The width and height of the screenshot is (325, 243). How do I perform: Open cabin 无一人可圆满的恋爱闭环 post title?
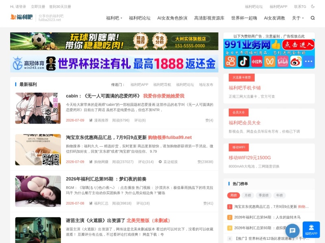[x=125, y=96]
